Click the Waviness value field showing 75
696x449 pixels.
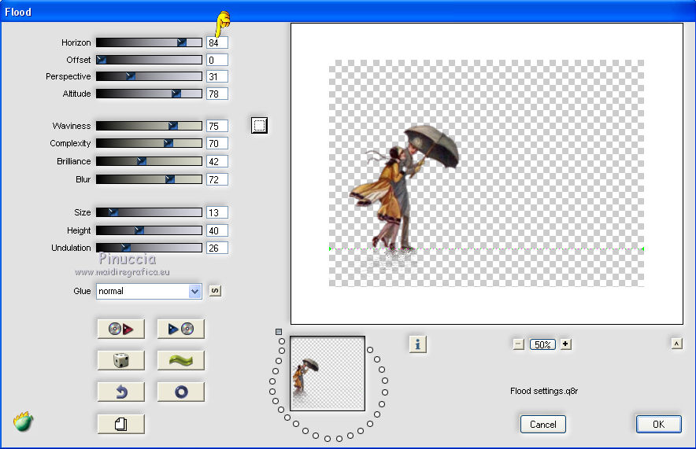point(217,126)
